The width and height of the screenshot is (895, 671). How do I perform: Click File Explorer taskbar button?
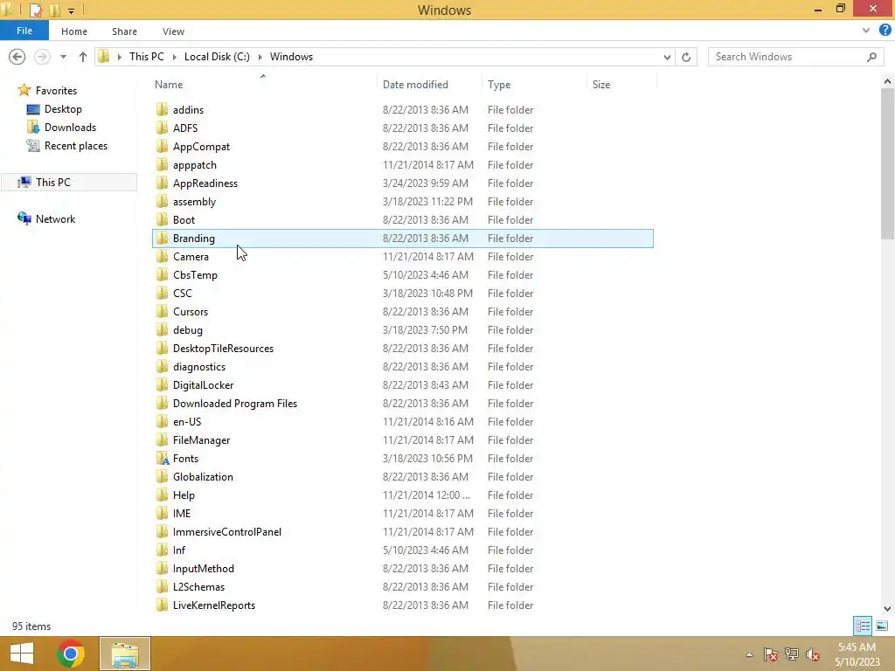click(125, 654)
